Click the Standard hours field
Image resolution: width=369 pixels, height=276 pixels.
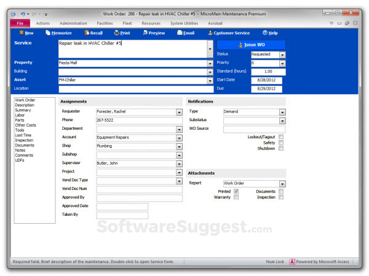(x=268, y=71)
